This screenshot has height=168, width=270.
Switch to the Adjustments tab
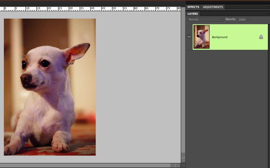click(x=213, y=7)
